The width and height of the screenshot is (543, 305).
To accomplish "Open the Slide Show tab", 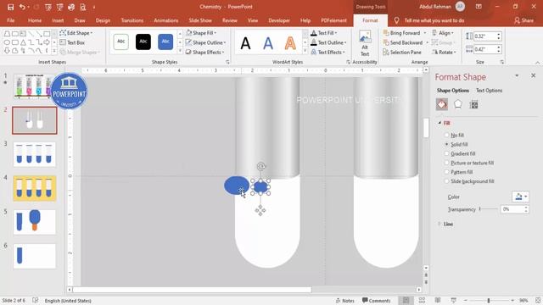I will (x=200, y=20).
